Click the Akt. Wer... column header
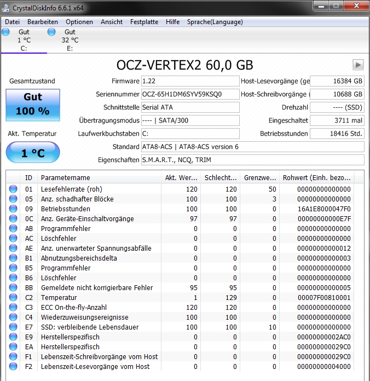This screenshot has height=381, width=370. tap(181, 177)
